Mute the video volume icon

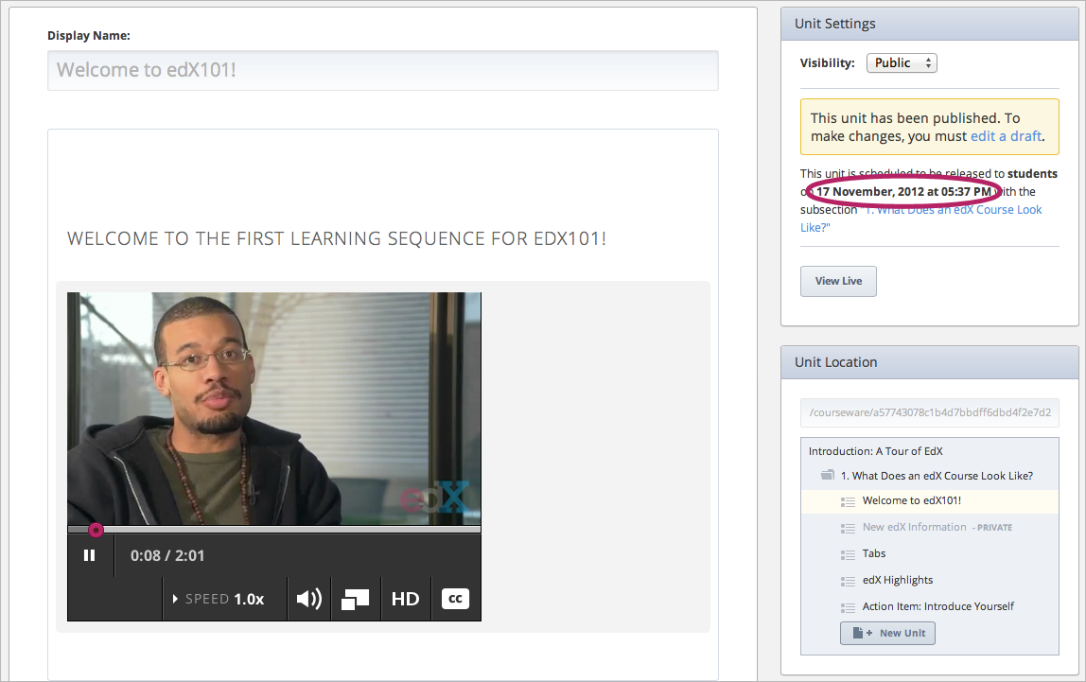point(308,599)
